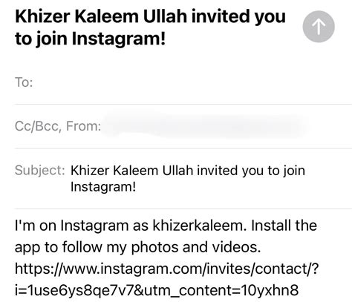Place cursor after "Install the" in body

317,226
